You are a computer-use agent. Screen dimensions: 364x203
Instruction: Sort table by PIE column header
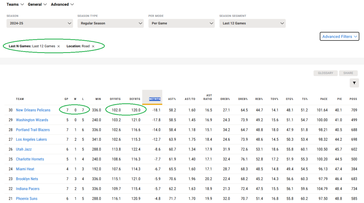[x=340, y=99]
